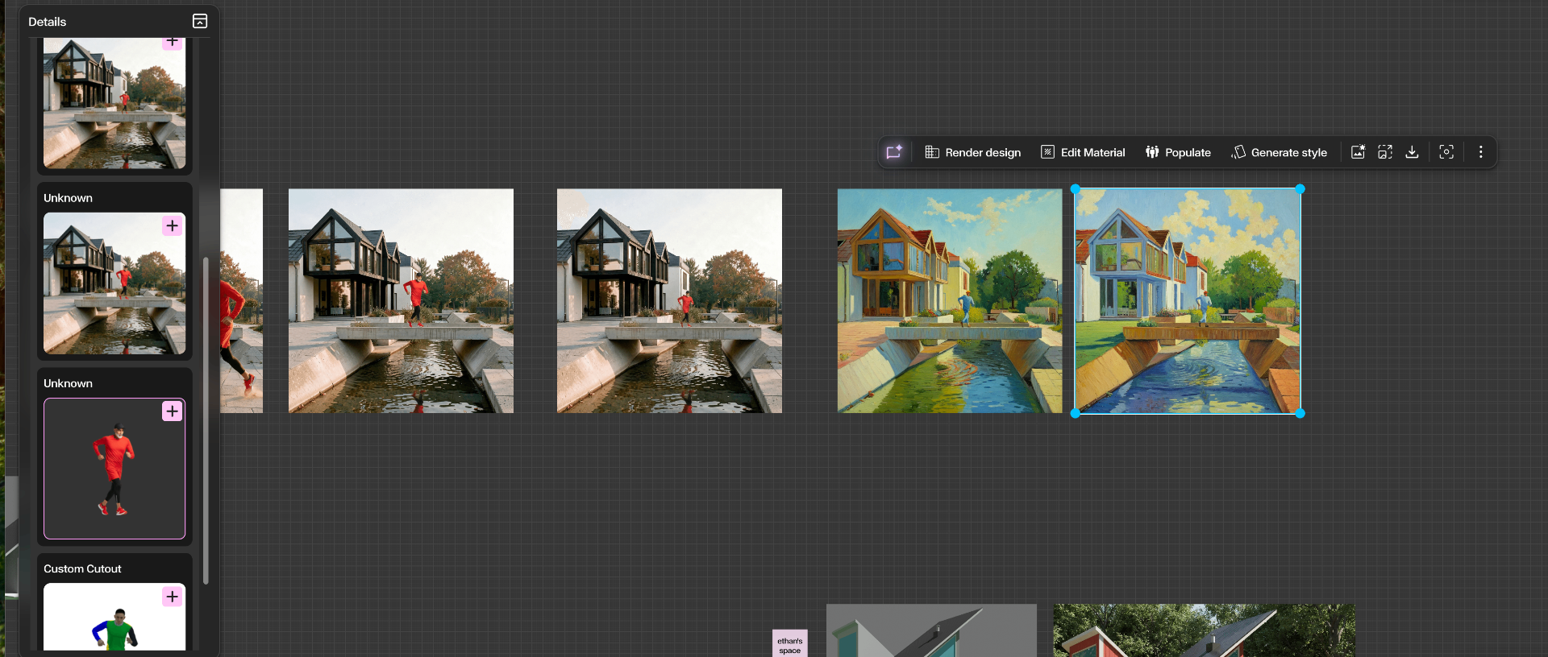
Task: Select the red cabin forest image
Action: 1203,630
